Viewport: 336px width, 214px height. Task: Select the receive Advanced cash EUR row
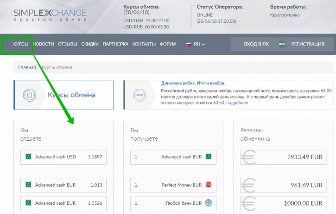(173, 157)
